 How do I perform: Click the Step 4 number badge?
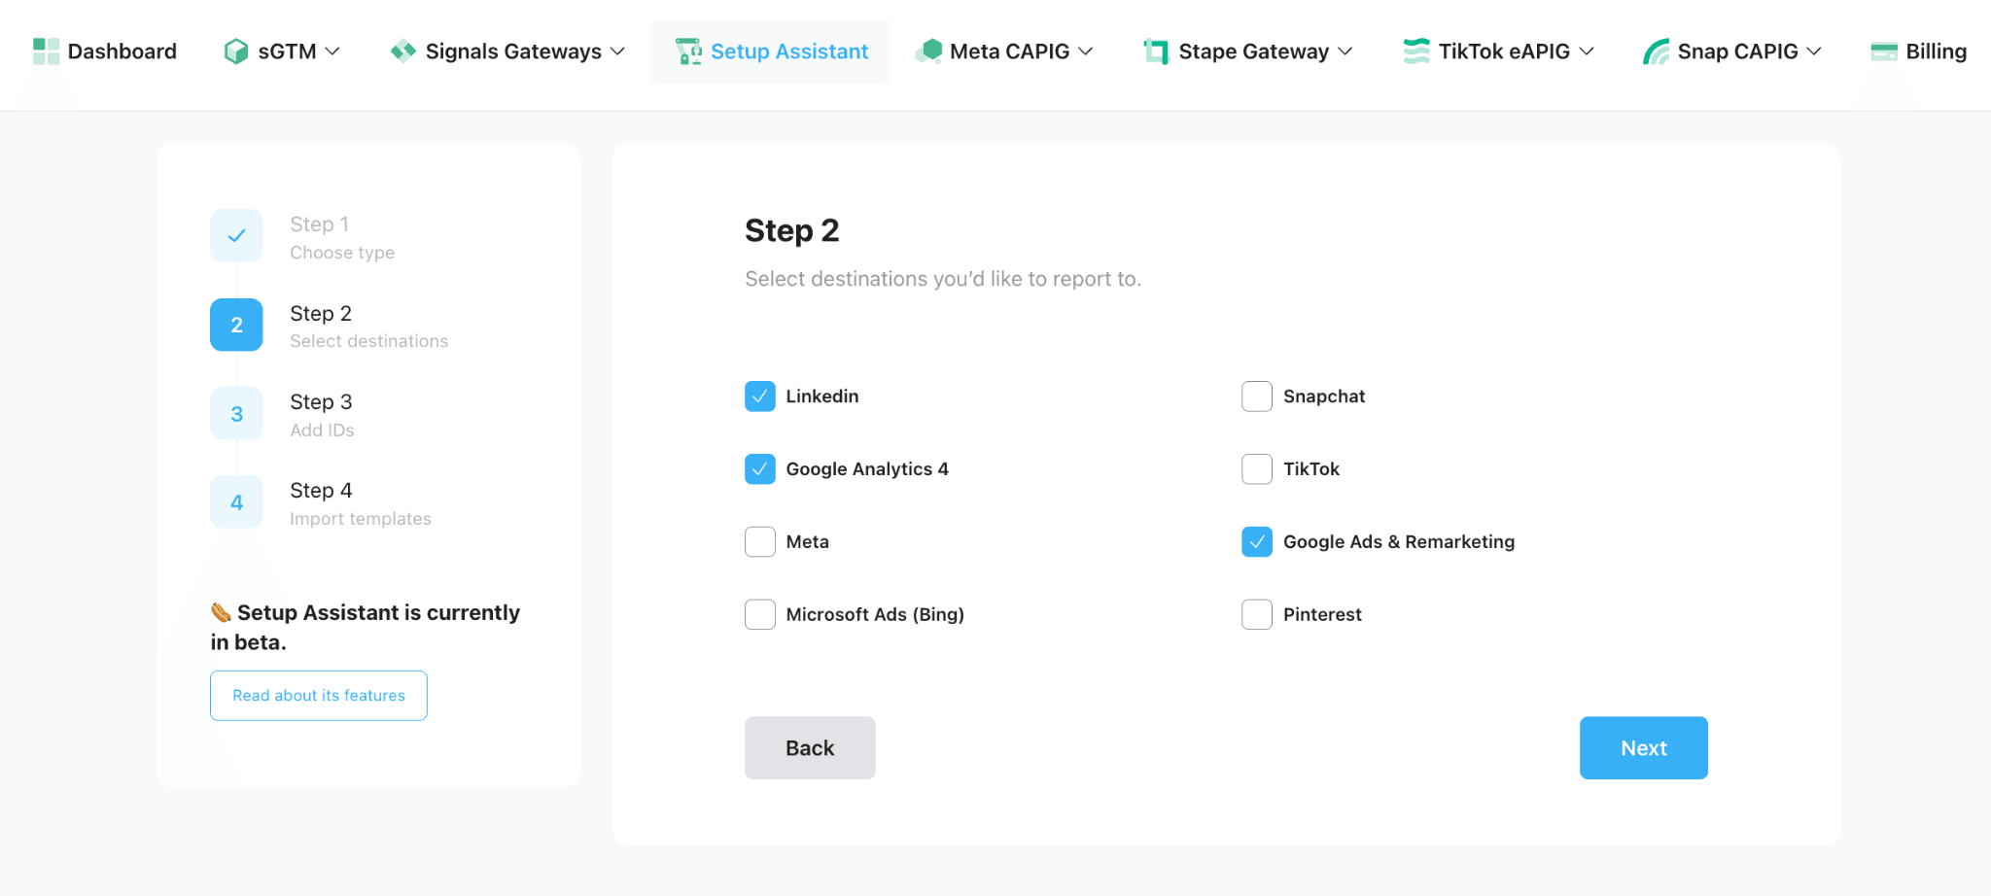pyautogui.click(x=236, y=502)
